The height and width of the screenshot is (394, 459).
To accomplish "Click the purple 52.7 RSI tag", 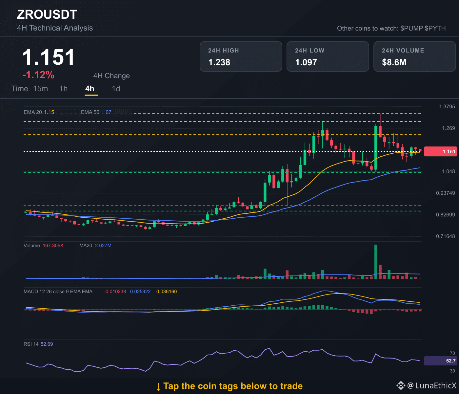I will click(440, 361).
